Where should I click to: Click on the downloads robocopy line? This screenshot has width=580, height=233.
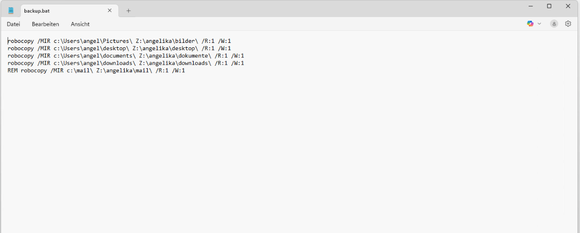point(126,63)
